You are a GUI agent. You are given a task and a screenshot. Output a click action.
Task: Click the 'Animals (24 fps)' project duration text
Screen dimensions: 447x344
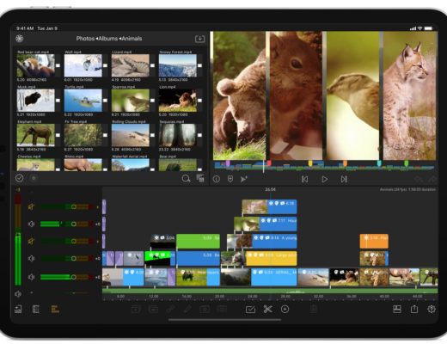tap(407, 189)
